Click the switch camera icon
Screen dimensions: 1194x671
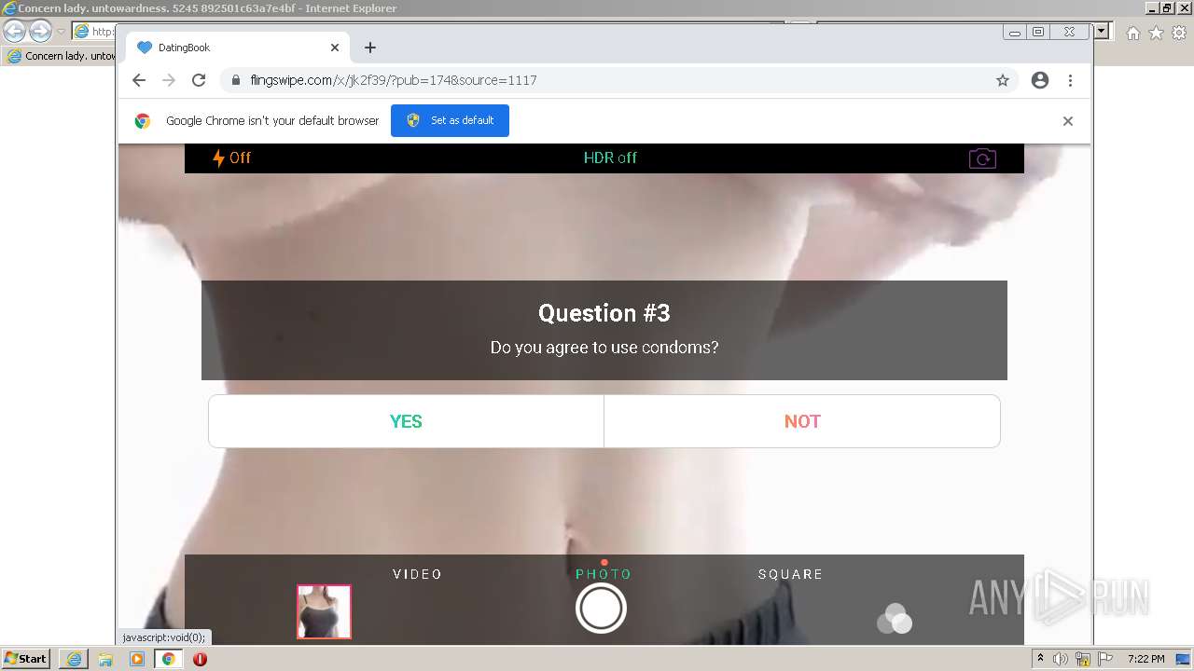[x=982, y=158]
